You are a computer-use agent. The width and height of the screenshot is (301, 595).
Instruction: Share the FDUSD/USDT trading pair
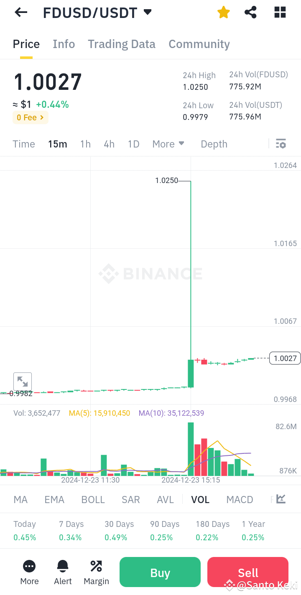[250, 12]
